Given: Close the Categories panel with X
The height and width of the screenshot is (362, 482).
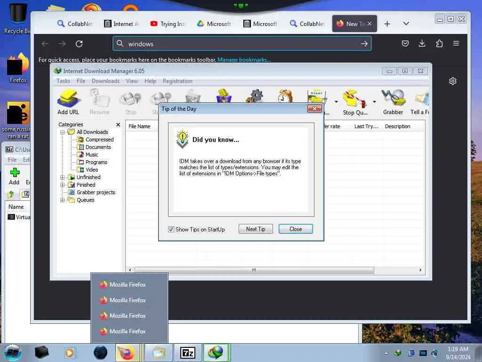Looking at the screenshot, I should 118,124.
